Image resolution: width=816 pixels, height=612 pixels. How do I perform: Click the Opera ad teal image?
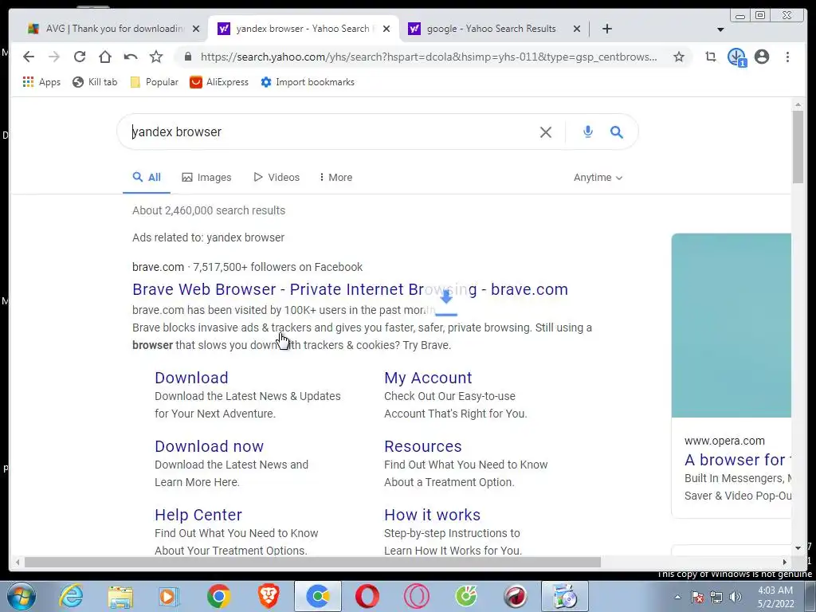click(x=732, y=325)
